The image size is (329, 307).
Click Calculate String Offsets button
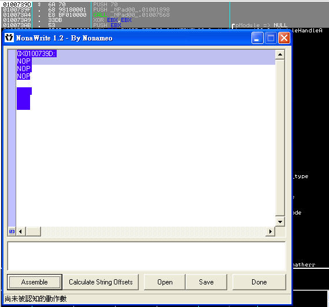(101, 282)
